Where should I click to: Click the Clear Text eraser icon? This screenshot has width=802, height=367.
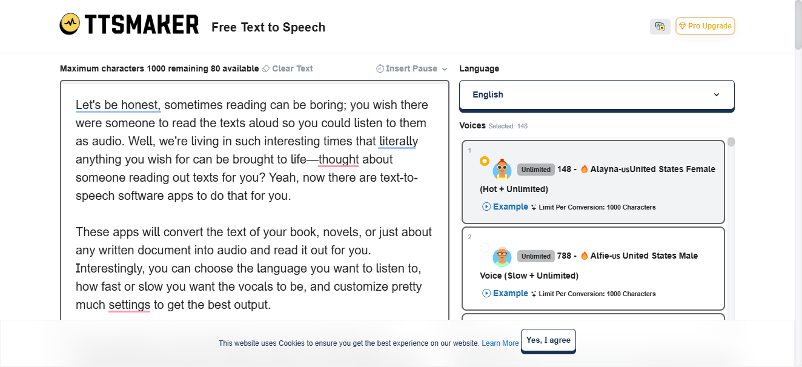265,69
